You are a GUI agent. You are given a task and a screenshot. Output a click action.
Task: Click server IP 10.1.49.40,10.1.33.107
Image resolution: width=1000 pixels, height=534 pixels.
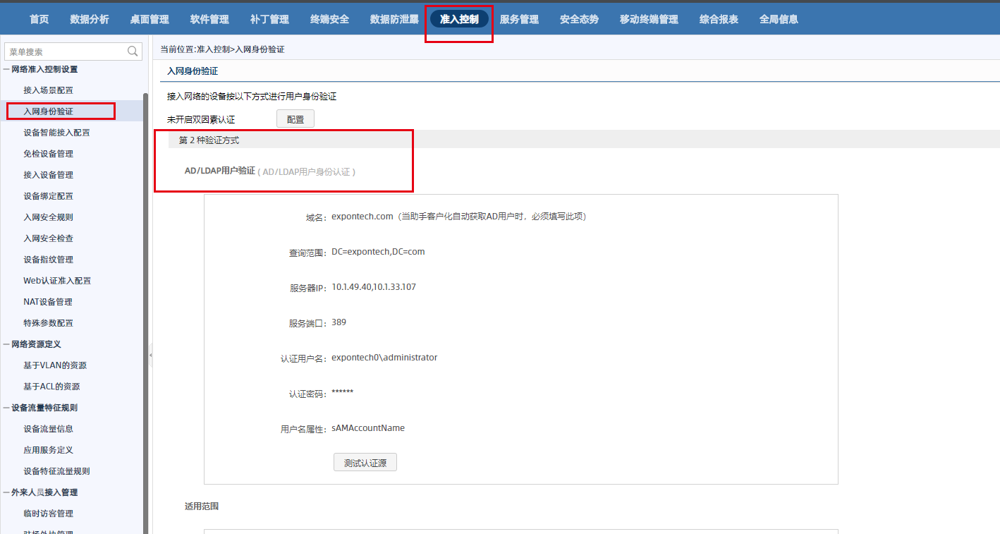coord(374,287)
